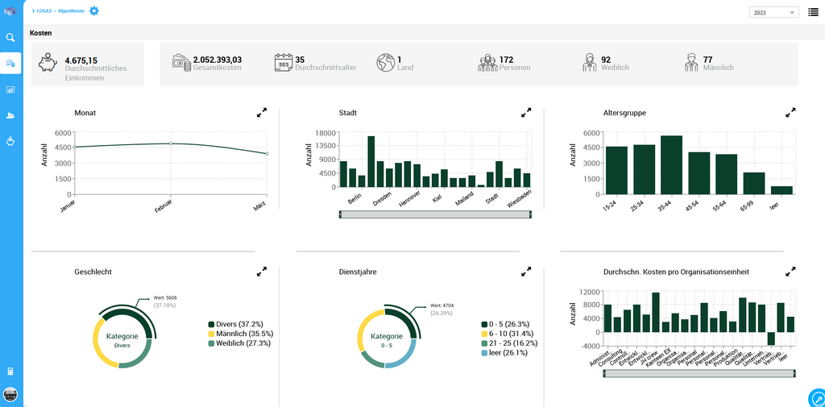This screenshot has width=825, height=407.
Task: Click the LOGA3 breadcrumb
Action: 44,11
